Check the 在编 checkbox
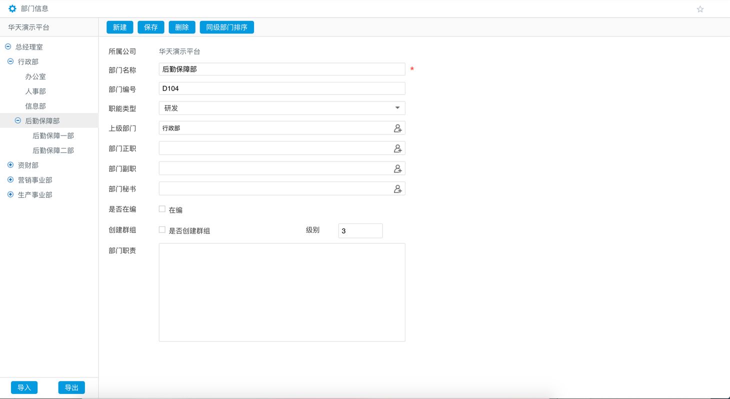Viewport: 730px width, 399px height. (x=162, y=209)
